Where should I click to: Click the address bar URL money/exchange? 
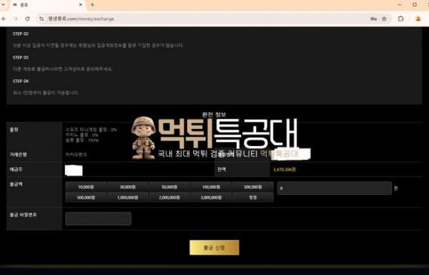81,19
